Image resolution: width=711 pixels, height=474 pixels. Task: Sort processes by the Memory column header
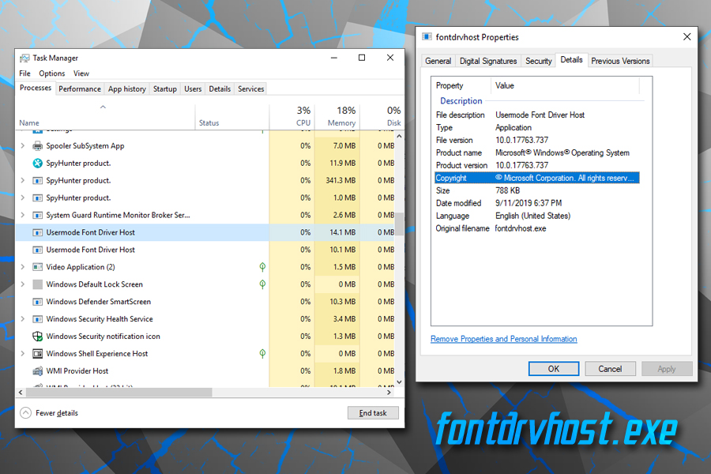(338, 117)
